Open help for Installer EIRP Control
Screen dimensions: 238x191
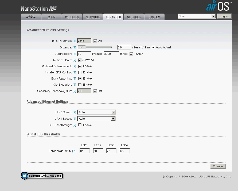point(74,73)
